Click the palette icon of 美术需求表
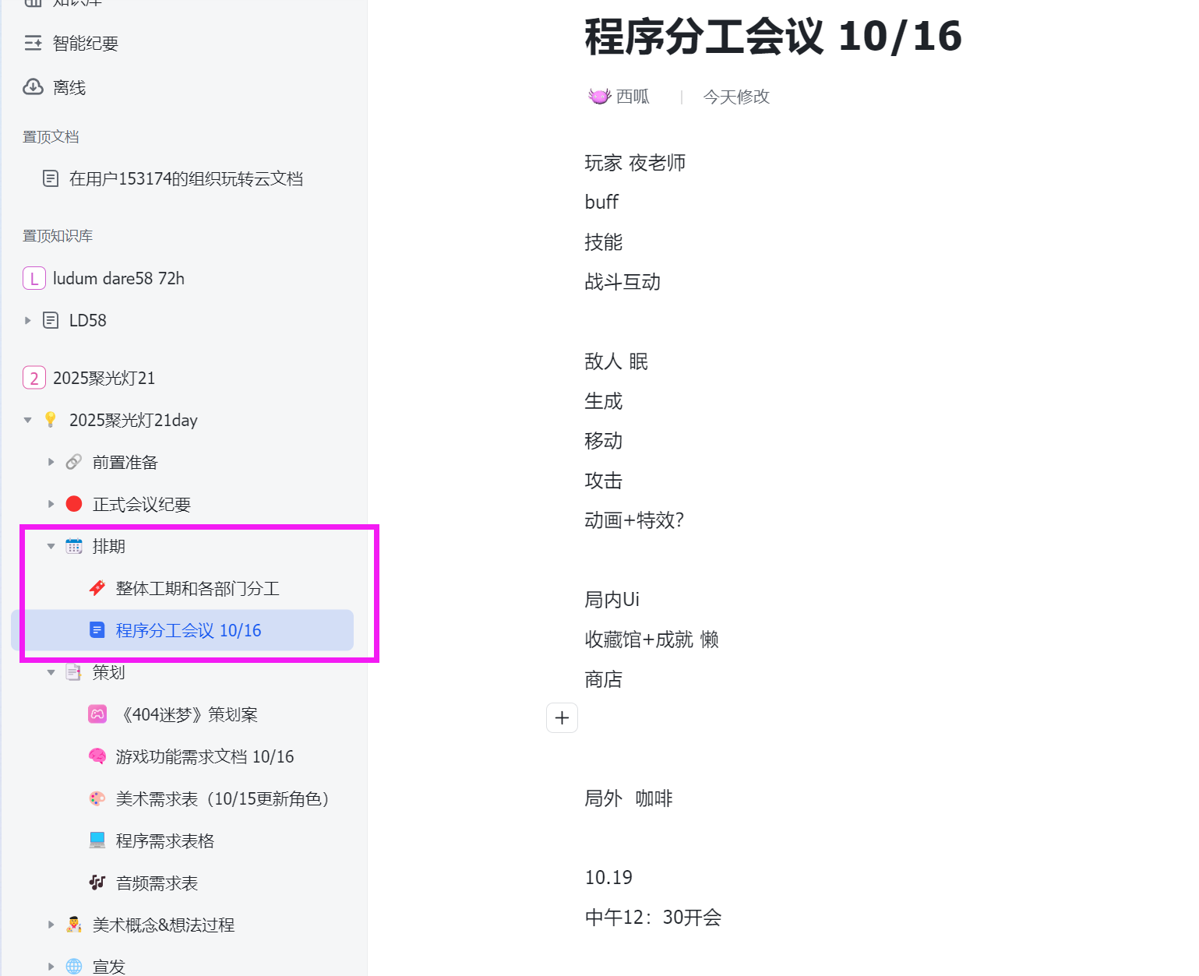This screenshot has height=976, width=1199. [97, 798]
